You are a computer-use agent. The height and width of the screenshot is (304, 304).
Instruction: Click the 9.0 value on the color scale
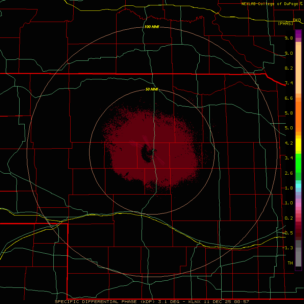289,53
